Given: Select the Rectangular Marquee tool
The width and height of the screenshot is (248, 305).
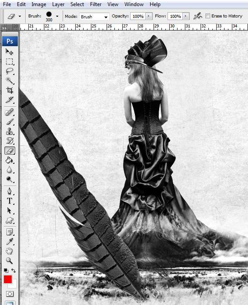Looking at the screenshot, I should (x=9, y=61).
